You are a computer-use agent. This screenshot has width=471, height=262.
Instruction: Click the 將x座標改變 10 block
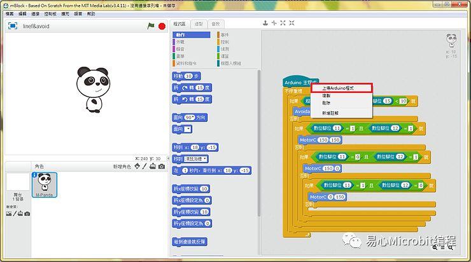pos(191,189)
